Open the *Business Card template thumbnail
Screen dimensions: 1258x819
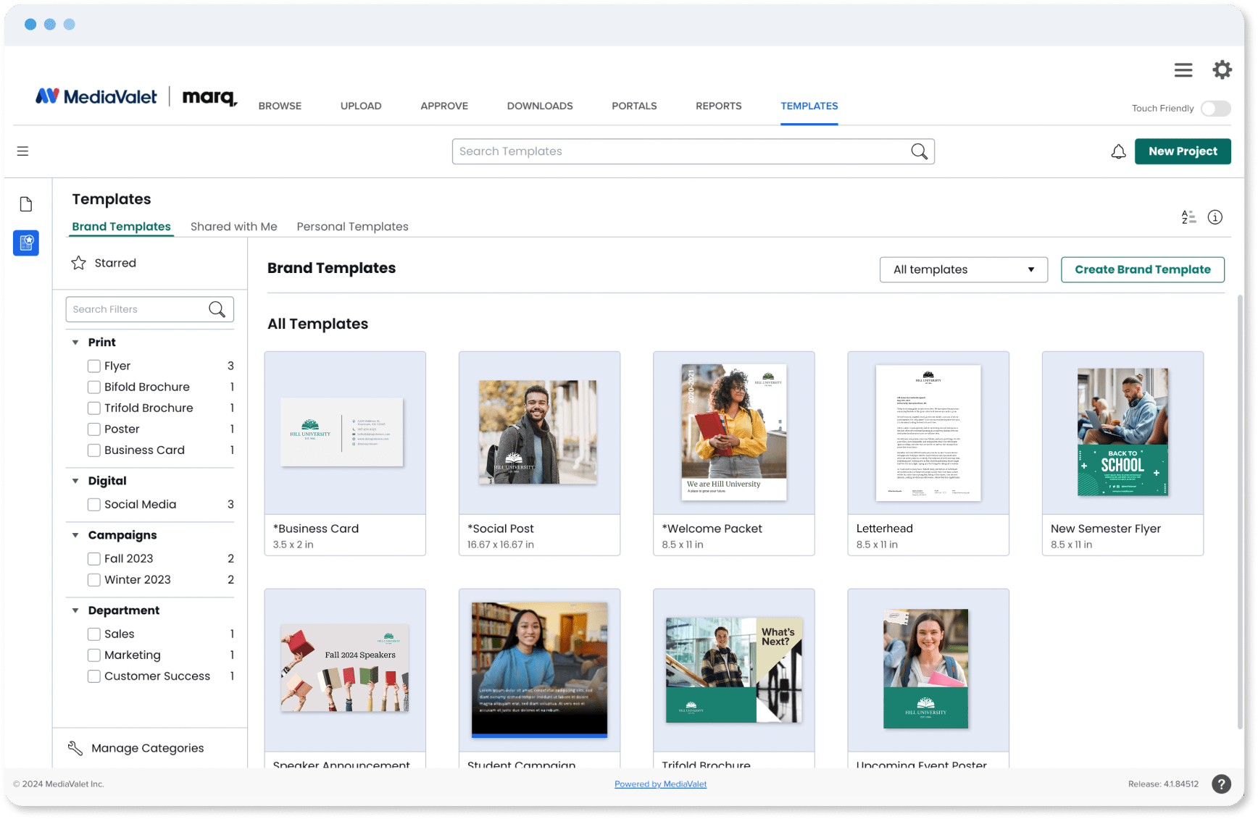tap(345, 433)
